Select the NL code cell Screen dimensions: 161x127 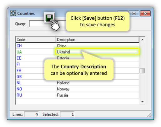point(36,83)
